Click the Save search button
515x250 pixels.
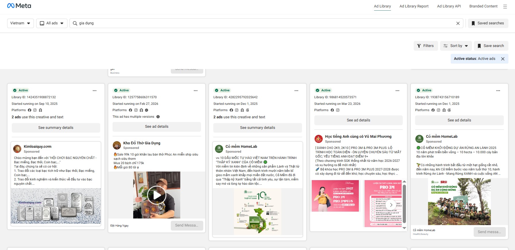coord(491,46)
